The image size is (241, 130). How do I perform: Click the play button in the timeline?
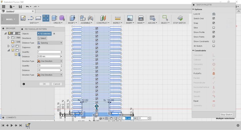point(12,125)
